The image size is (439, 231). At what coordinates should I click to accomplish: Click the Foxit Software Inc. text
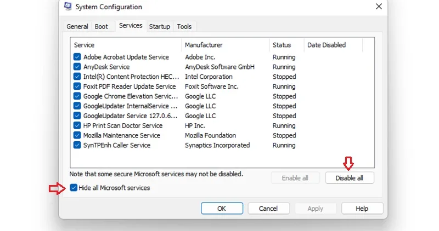coord(212,86)
